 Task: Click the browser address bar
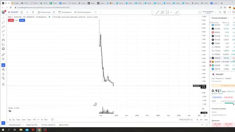pos(117,7)
